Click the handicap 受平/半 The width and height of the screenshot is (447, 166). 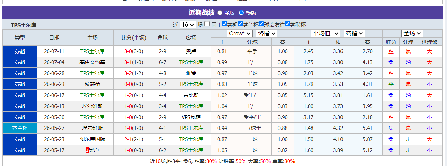point(252,117)
